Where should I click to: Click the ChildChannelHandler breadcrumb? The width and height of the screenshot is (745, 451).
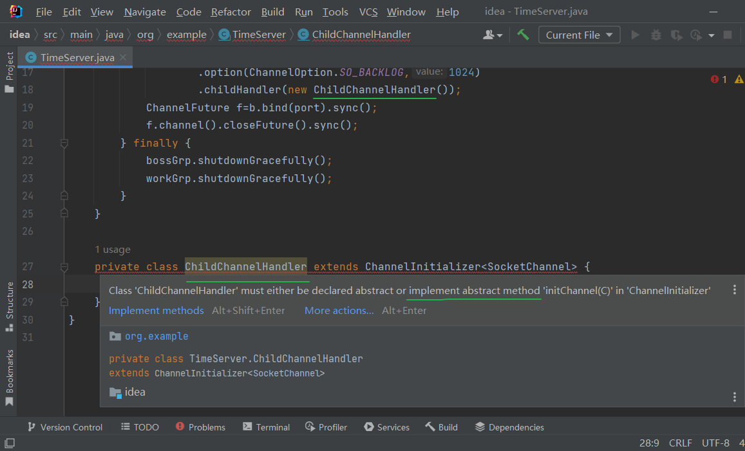click(354, 35)
